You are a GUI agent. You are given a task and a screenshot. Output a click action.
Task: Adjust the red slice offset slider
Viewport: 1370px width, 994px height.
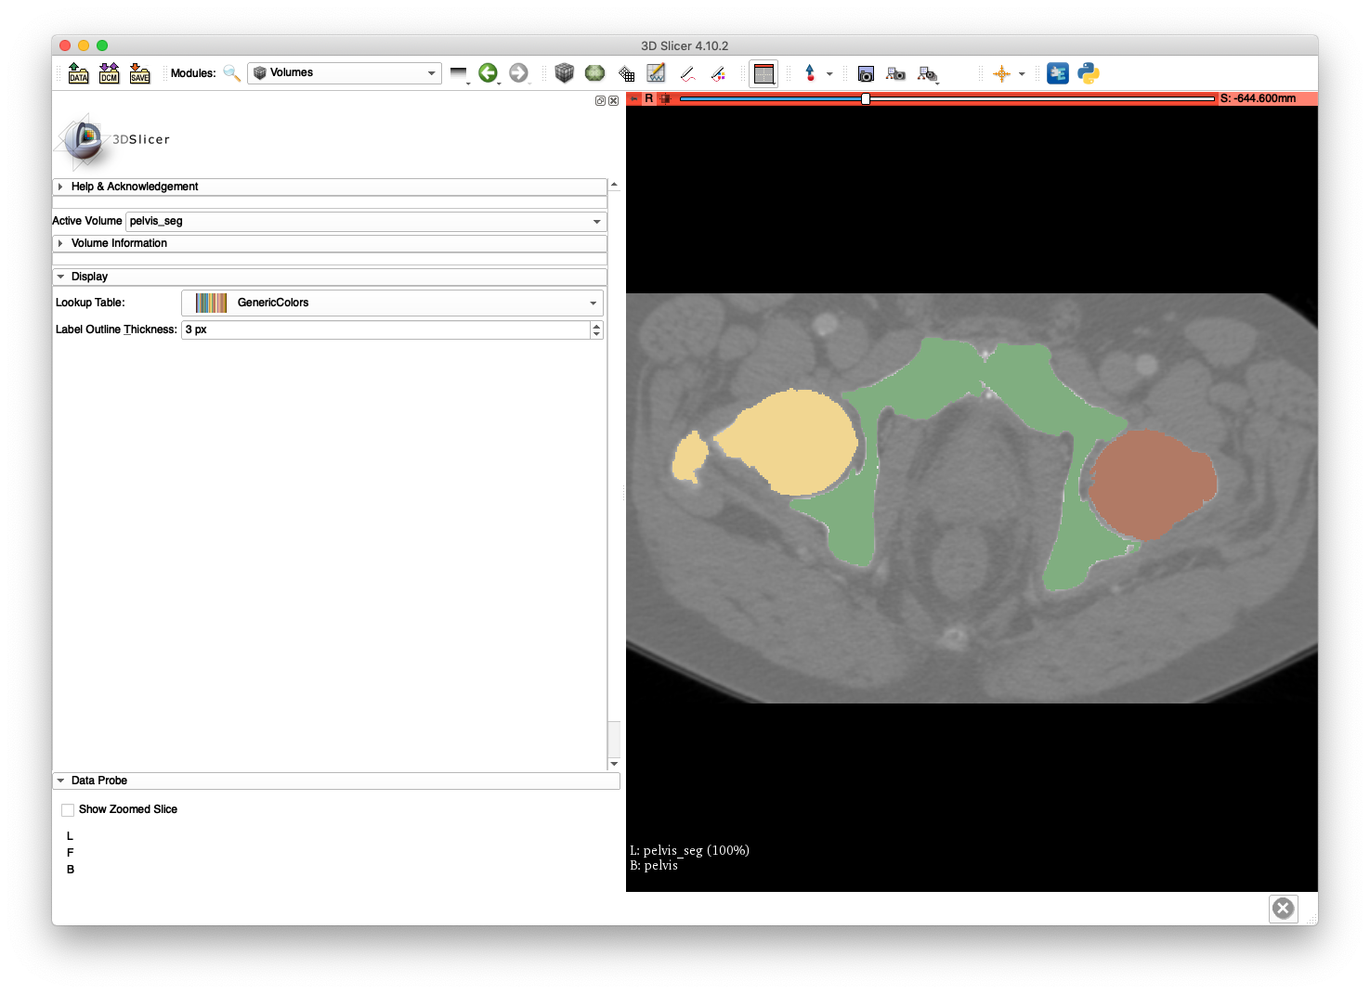(x=947, y=98)
